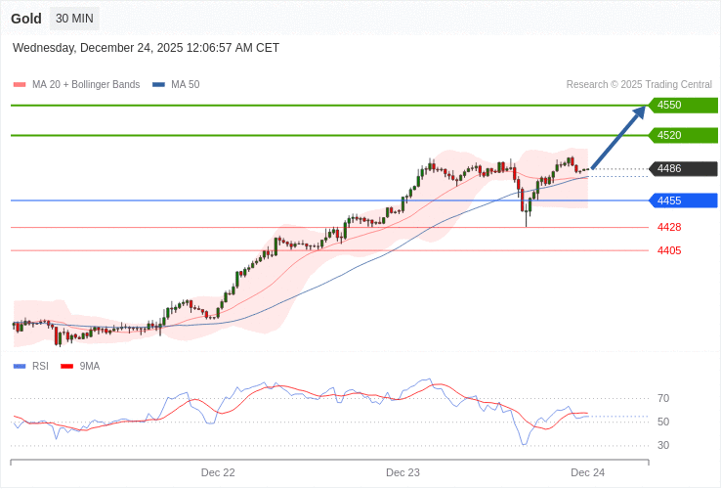Click the red 4428 support level label
This screenshot has width=721, height=489.
pos(669,227)
